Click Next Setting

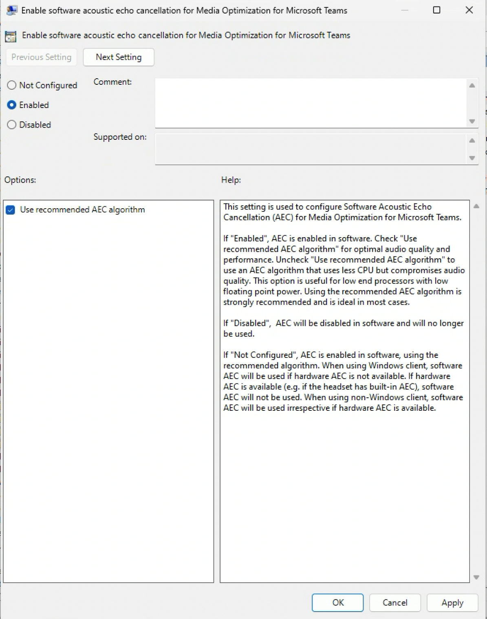(x=118, y=57)
